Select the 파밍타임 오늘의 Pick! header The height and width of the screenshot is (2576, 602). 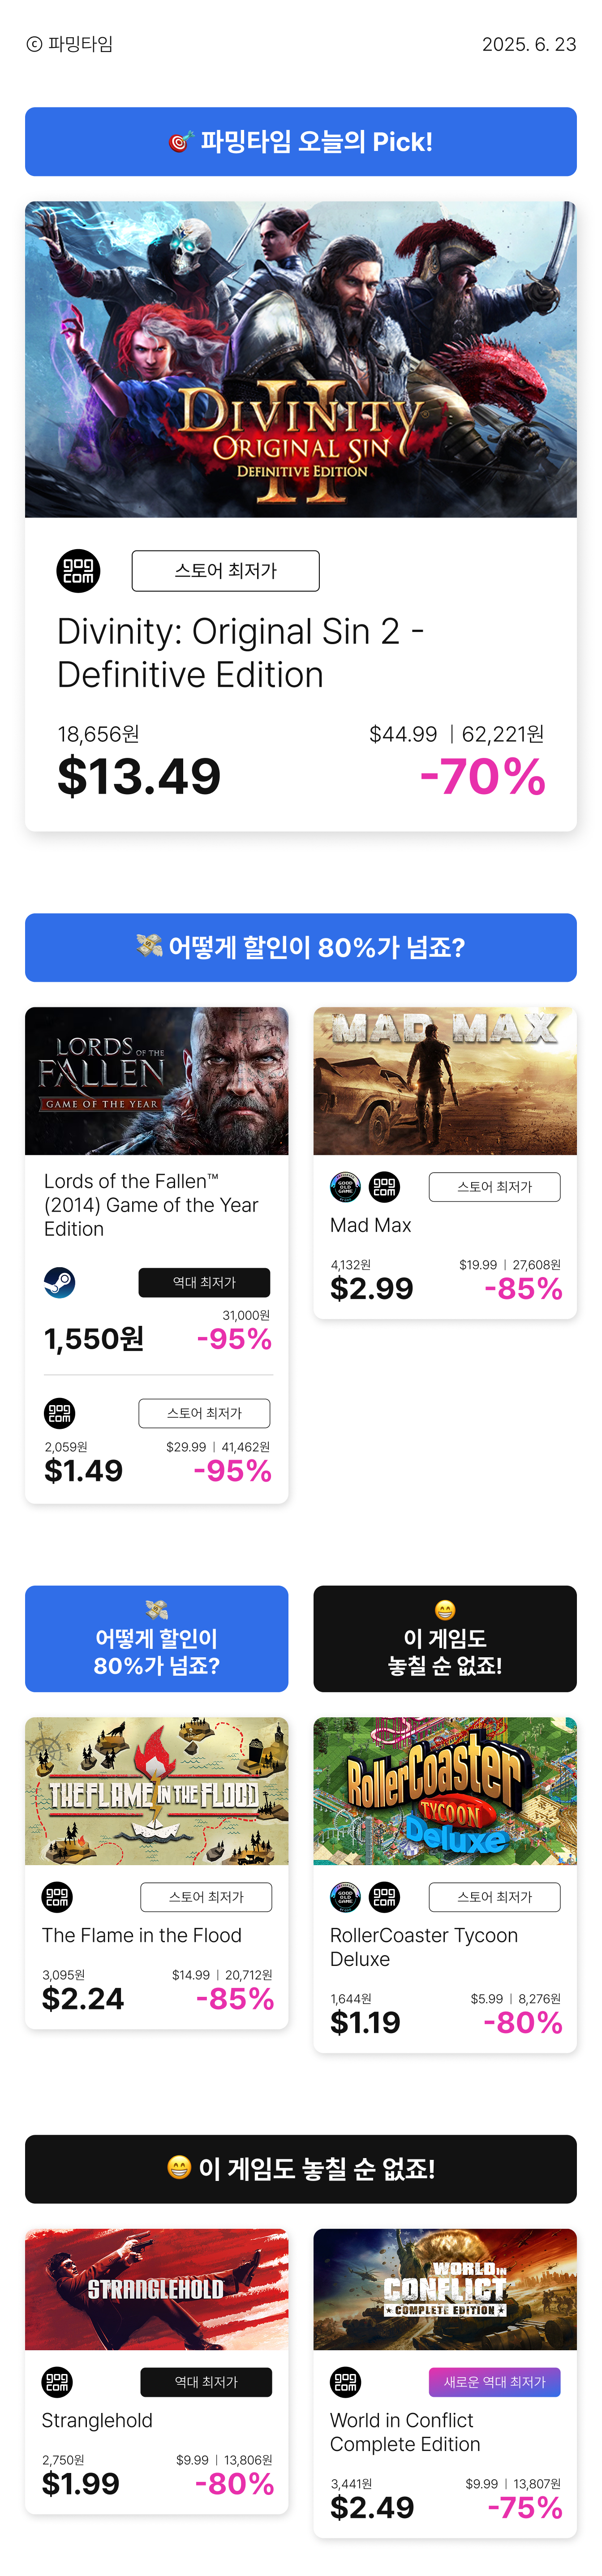[x=301, y=142]
